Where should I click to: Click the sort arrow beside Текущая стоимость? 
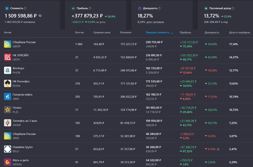click(172, 33)
